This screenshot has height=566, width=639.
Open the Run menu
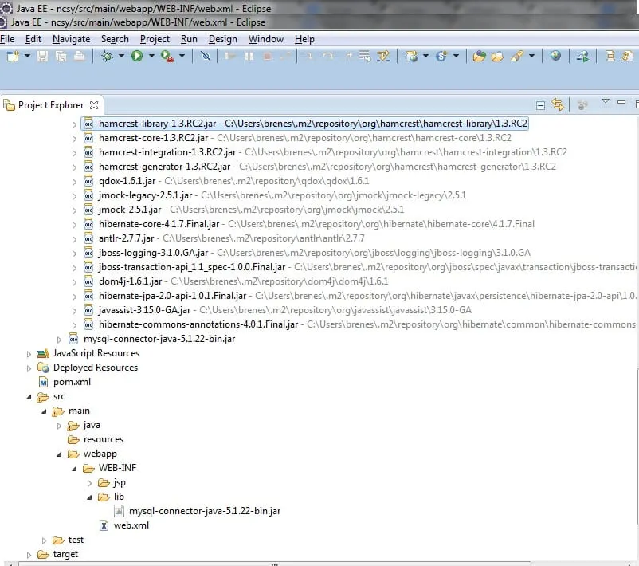(189, 39)
